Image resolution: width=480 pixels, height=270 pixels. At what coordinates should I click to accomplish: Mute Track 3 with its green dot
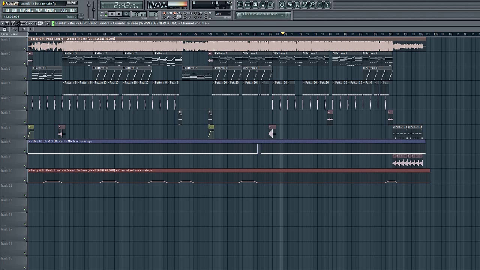[25, 78]
